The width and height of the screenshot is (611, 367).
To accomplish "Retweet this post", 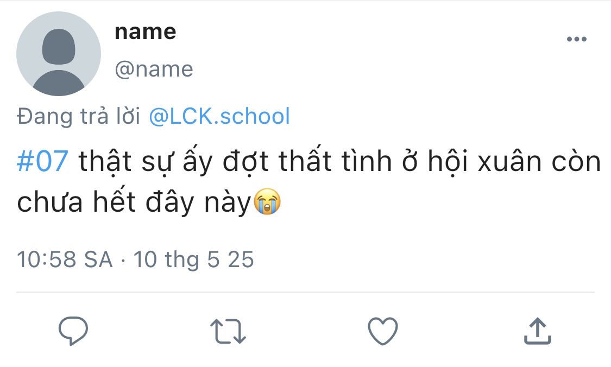I will click(x=228, y=331).
